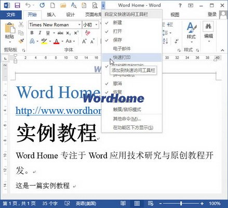Screen dimensions: 228x208
Task: Switch to the 视图 tab
Action: click(x=175, y=15)
